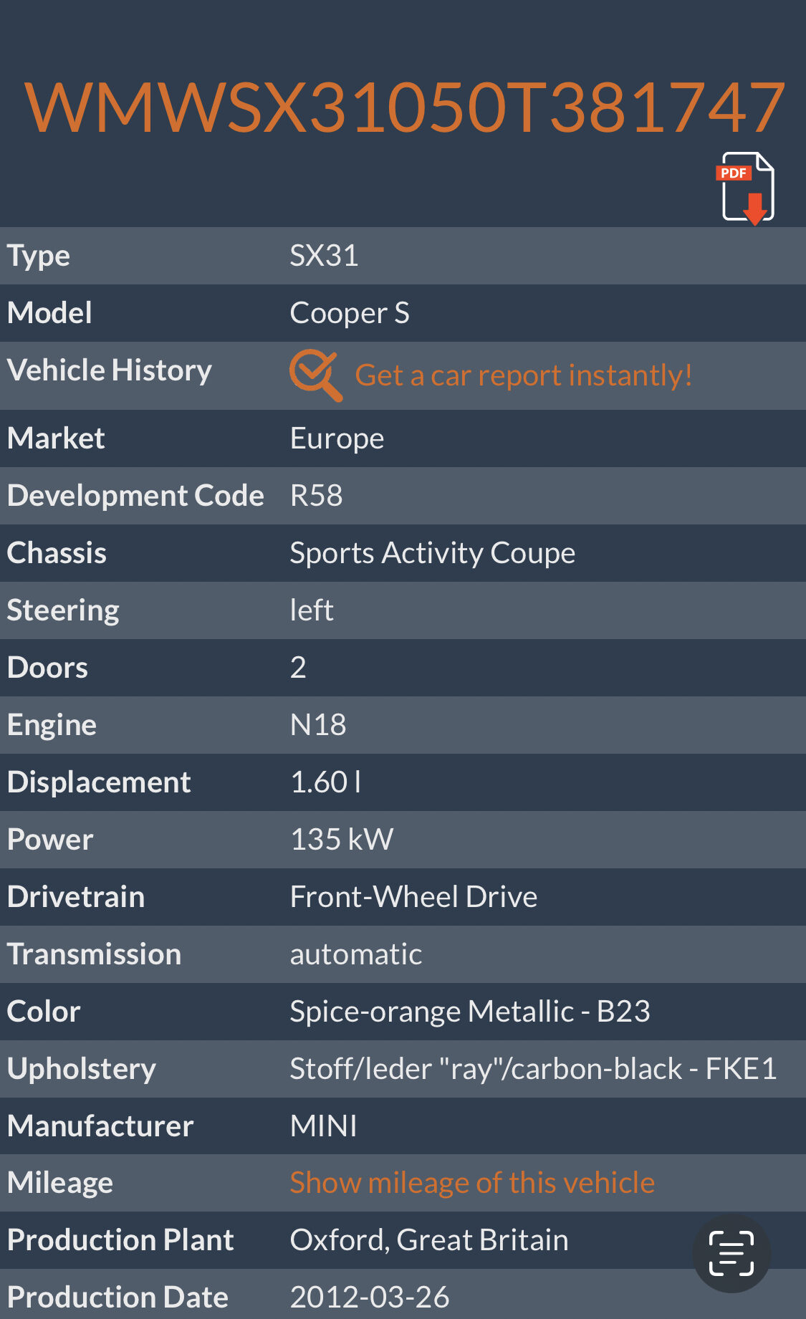Click the Production Date 2012-03-26
The height and width of the screenshot is (1319, 806).
click(370, 1298)
